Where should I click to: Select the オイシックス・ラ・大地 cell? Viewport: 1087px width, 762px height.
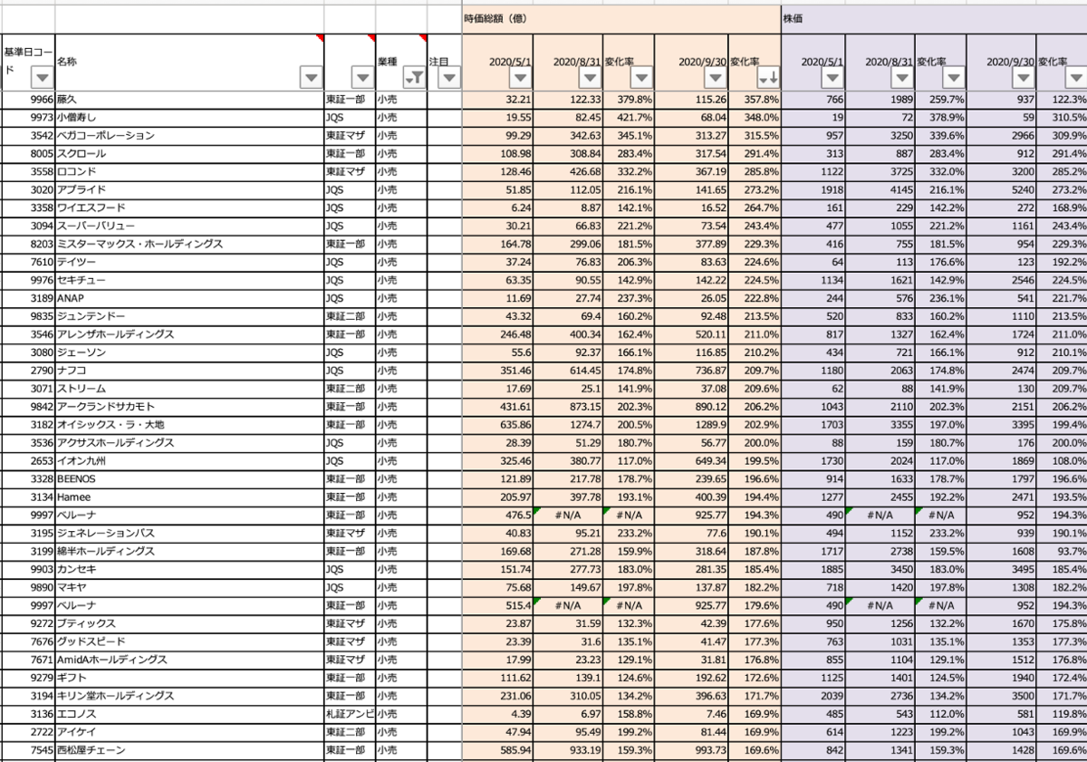[x=189, y=425]
